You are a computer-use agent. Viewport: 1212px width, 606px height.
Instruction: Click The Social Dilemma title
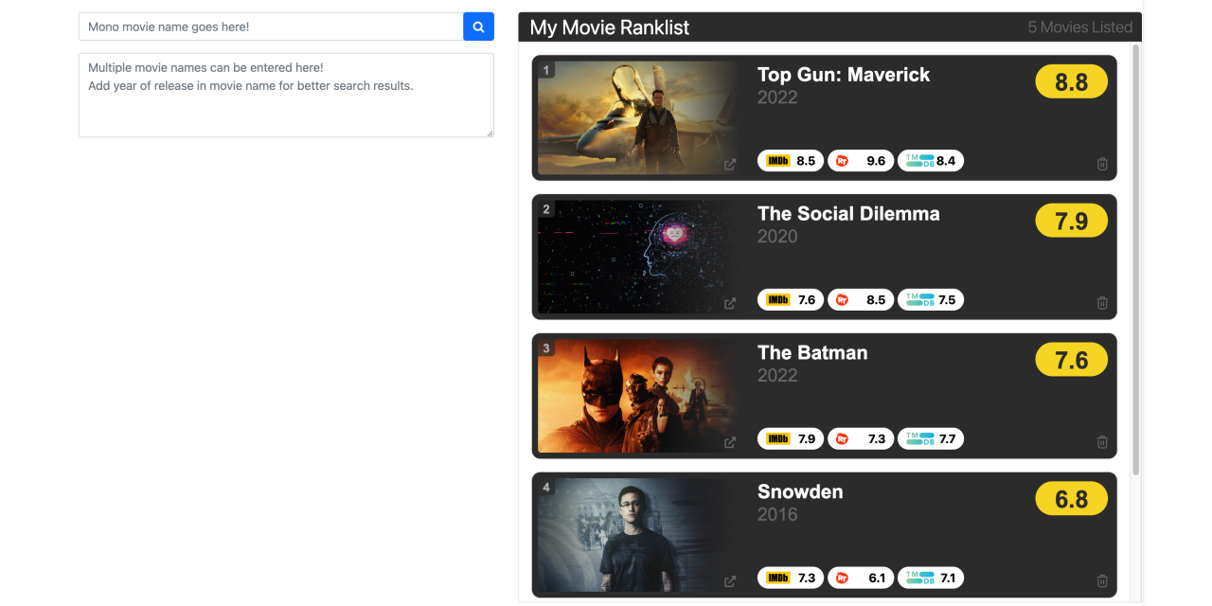pos(848,214)
